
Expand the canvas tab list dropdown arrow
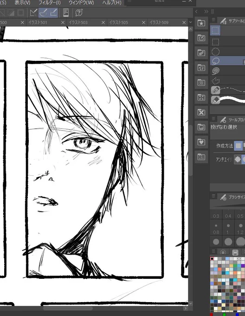(x=191, y=22)
